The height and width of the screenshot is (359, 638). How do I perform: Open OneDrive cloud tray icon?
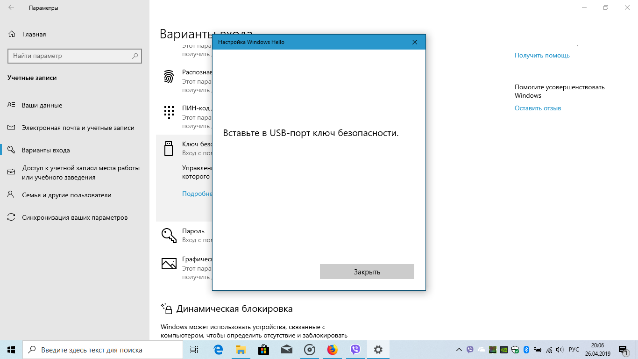482,350
